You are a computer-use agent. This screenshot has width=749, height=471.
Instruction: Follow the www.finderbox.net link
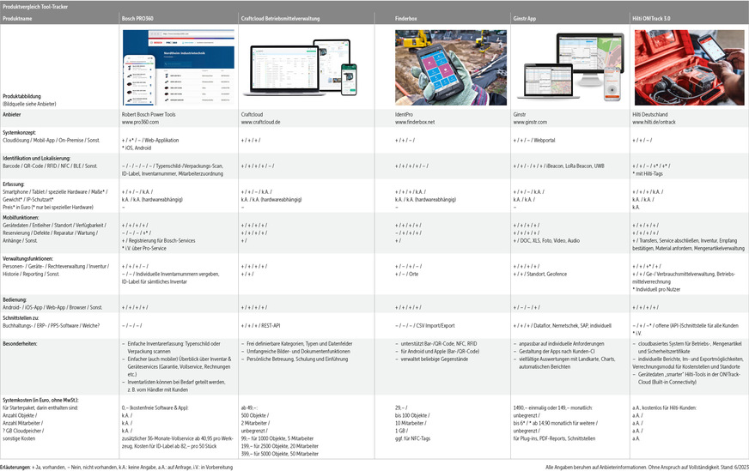click(415, 123)
